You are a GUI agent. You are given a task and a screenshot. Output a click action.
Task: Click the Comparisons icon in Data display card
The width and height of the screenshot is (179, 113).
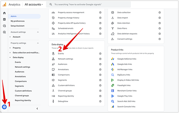53,75
